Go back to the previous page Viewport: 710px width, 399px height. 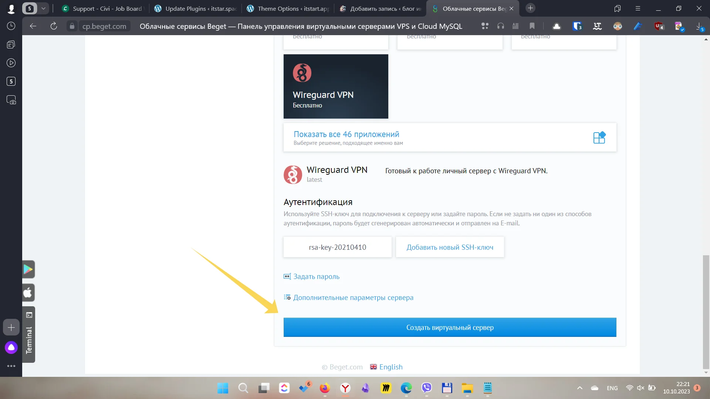tap(33, 26)
